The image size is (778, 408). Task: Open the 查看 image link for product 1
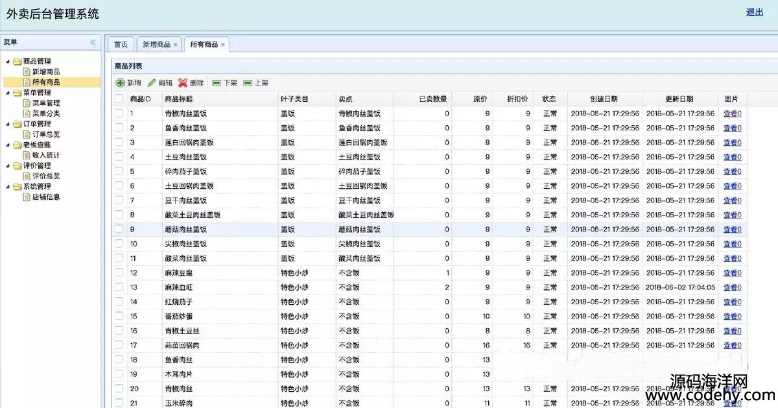point(730,114)
